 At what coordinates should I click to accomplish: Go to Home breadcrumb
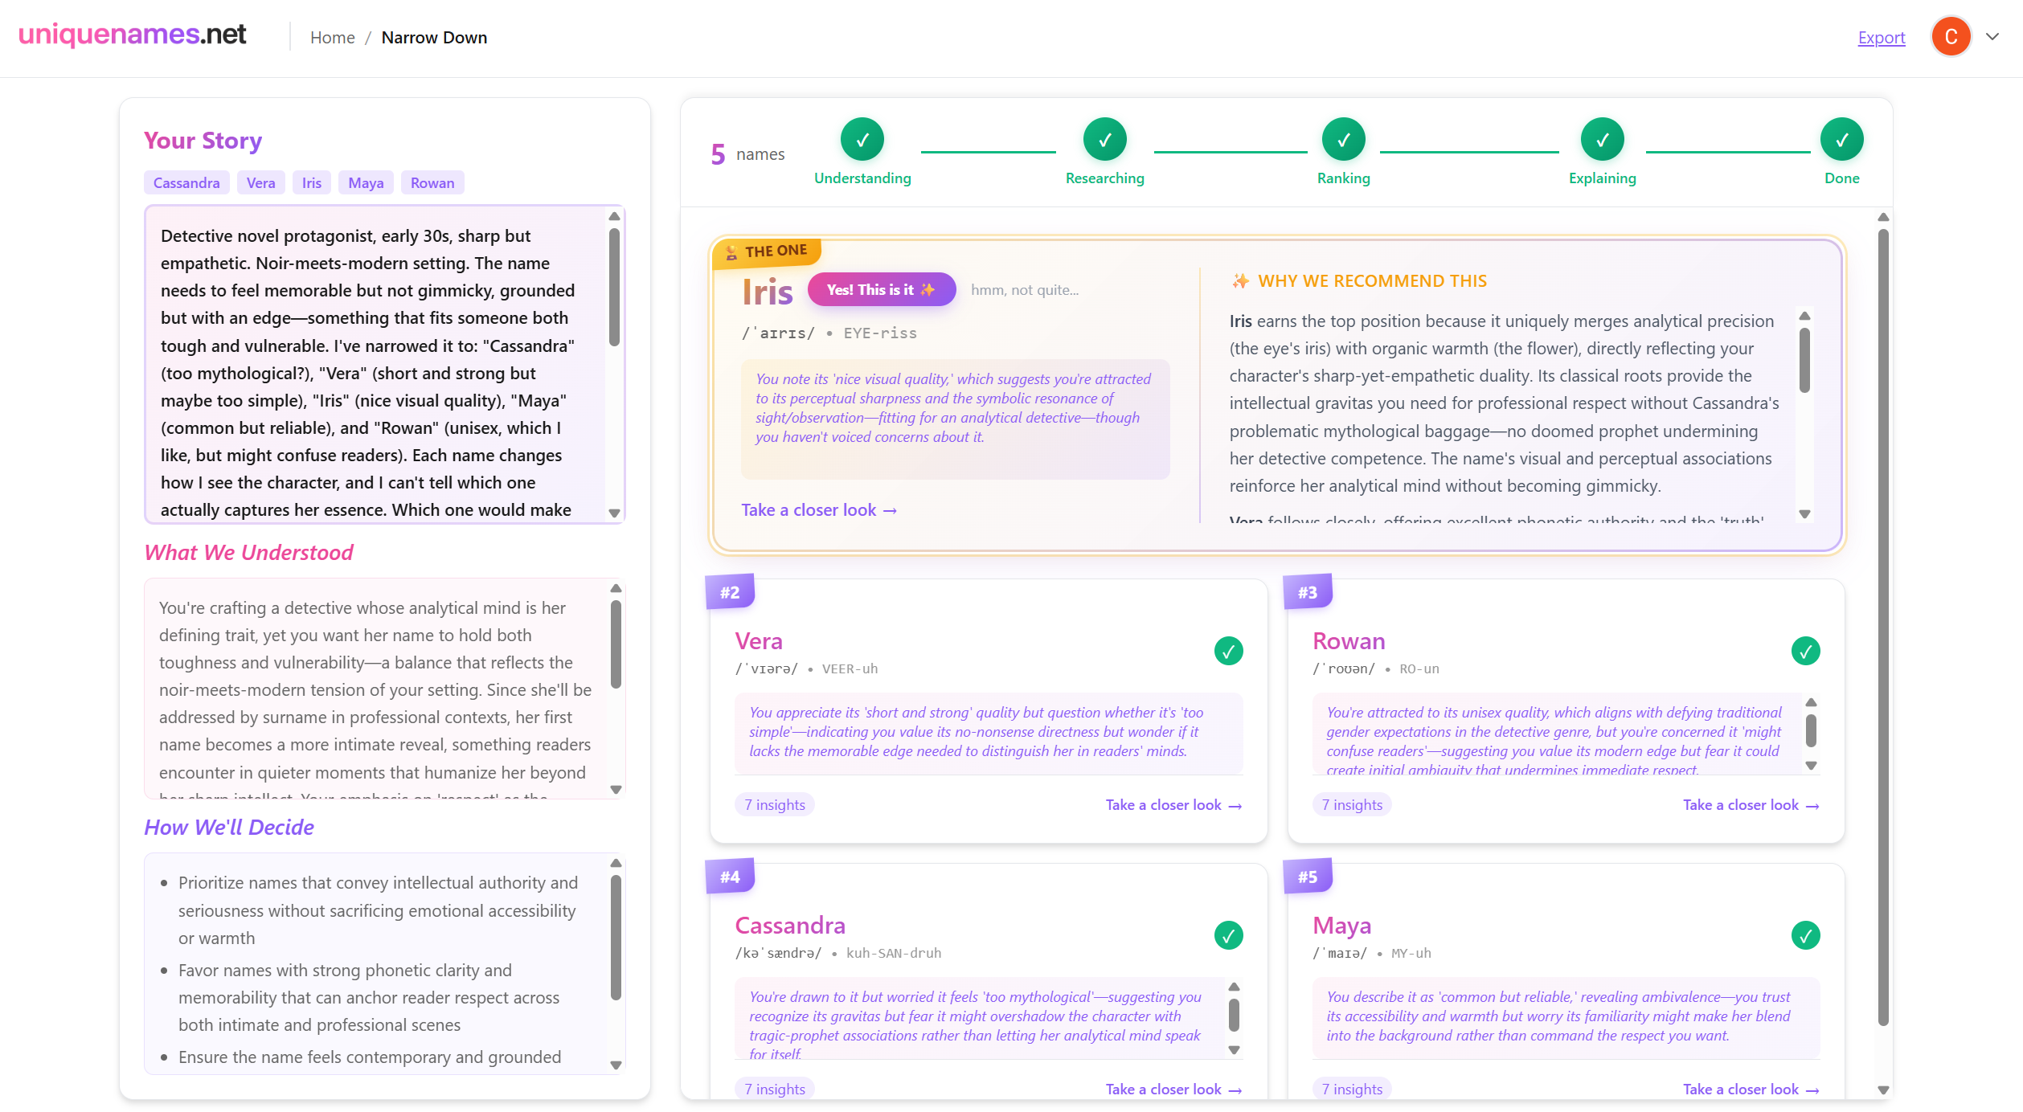(332, 38)
